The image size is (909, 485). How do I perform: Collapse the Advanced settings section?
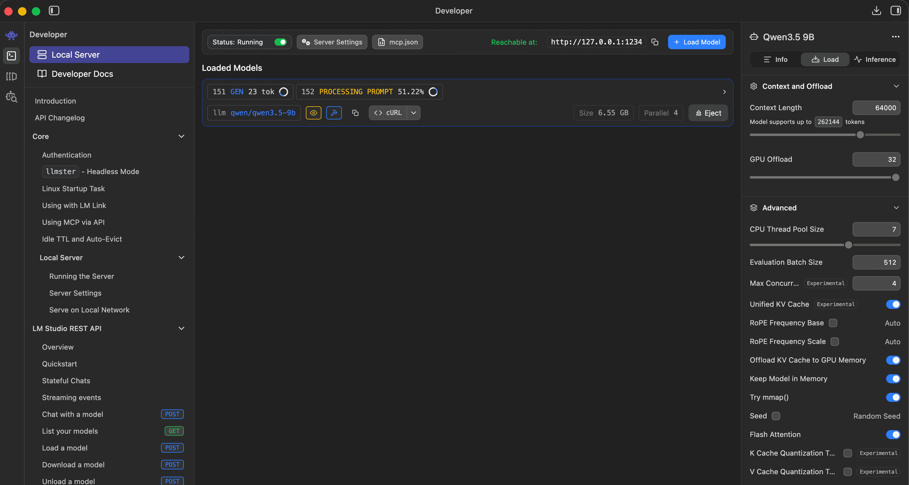[896, 208]
